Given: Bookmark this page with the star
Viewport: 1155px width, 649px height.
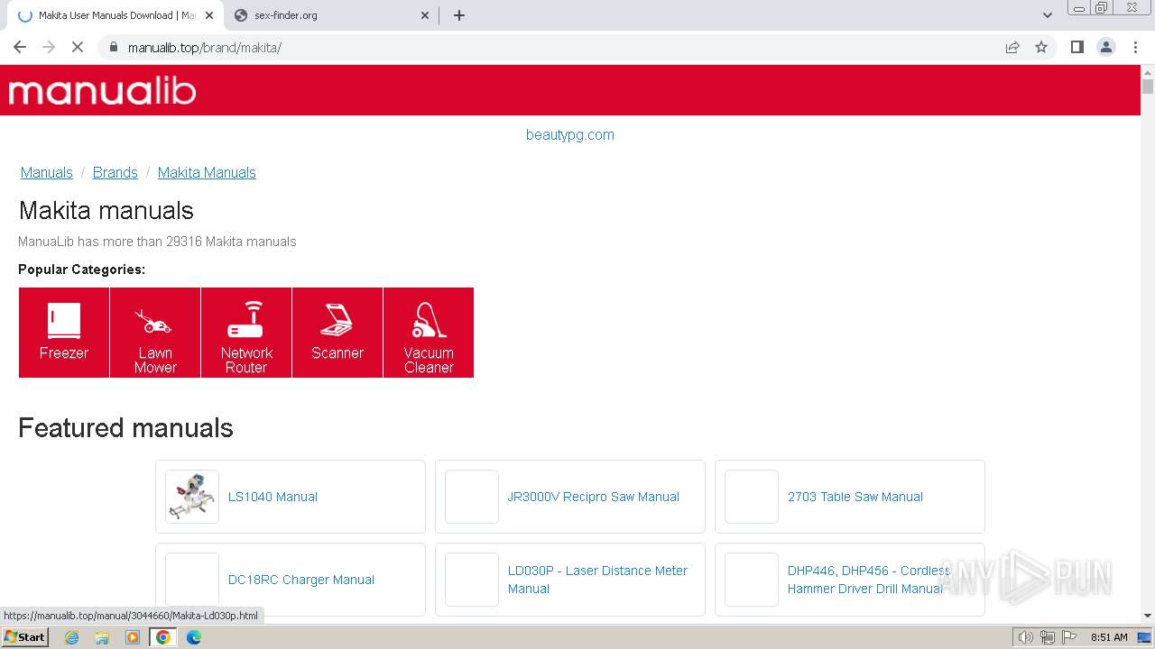Looking at the screenshot, I should tap(1041, 47).
